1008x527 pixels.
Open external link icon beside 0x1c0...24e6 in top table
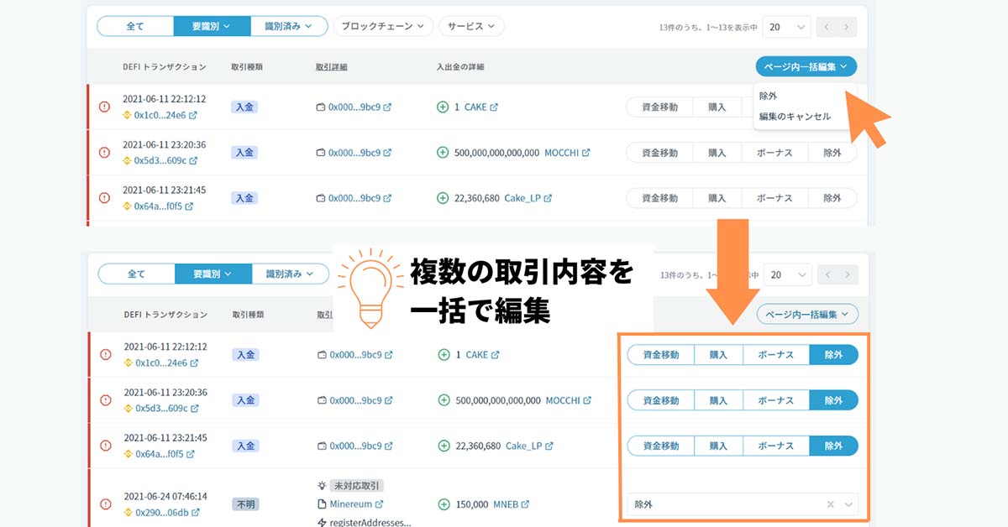(x=193, y=115)
